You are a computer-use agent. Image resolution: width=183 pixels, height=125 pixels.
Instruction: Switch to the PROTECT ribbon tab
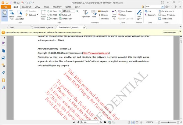pyautogui.click(x=57, y=7)
